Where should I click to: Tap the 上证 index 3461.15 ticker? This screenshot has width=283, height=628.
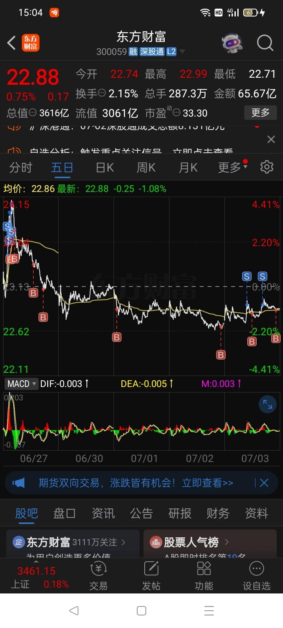tap(39, 577)
